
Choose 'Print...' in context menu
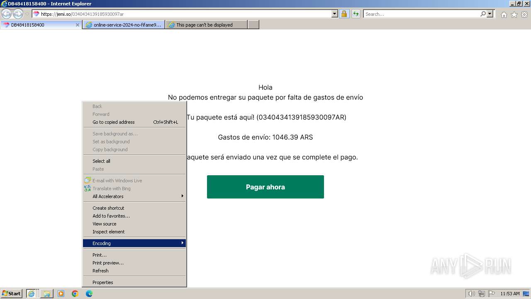(134, 255)
